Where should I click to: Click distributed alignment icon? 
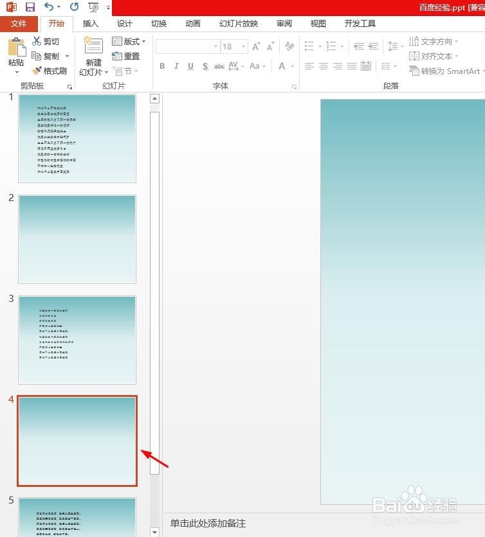coord(366,66)
